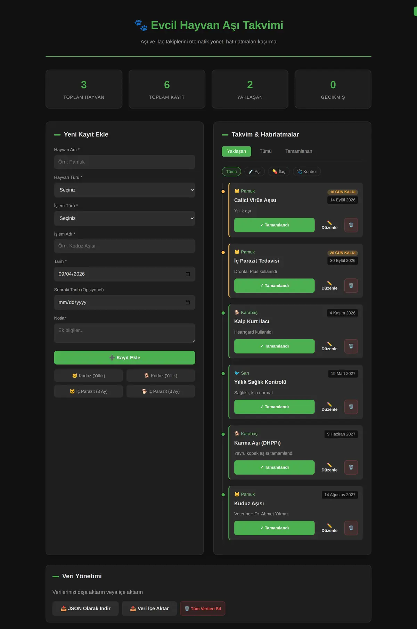
Task: Apply the dog Kuduz (Yıllık) template
Action: point(161,376)
